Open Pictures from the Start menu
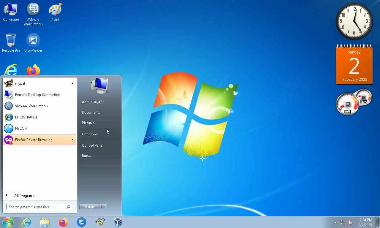This screenshot has width=380, height=228. tap(88, 123)
